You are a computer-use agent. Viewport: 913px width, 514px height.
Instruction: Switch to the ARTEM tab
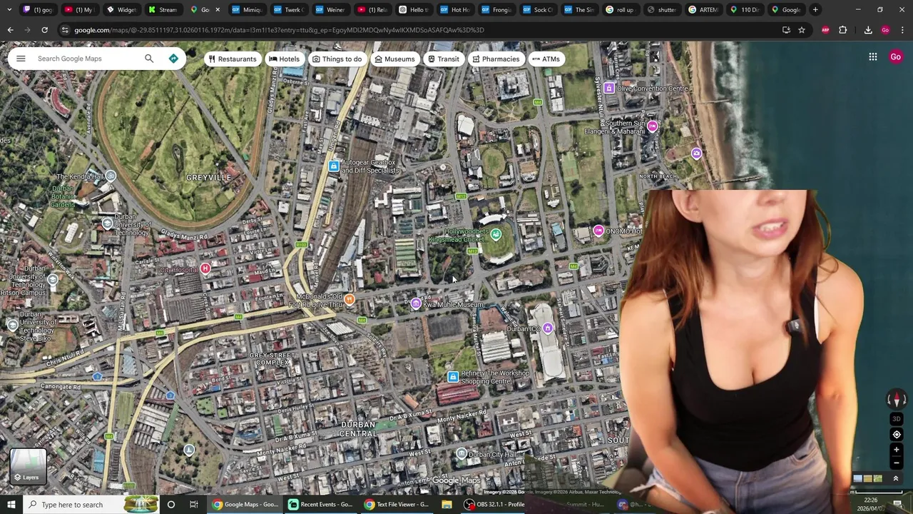coord(703,9)
